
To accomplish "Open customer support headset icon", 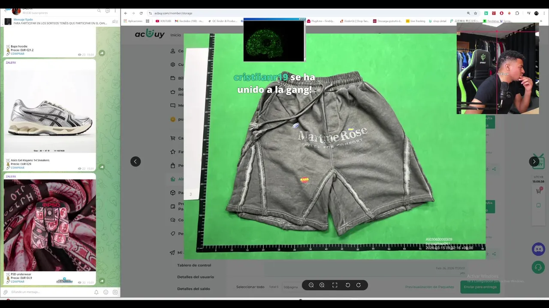I will coord(538,268).
